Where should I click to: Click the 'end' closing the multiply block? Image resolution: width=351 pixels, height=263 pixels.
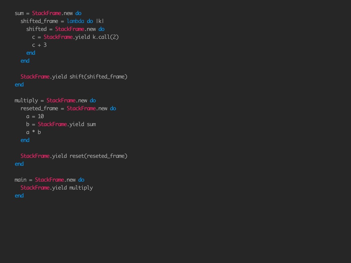(19, 164)
